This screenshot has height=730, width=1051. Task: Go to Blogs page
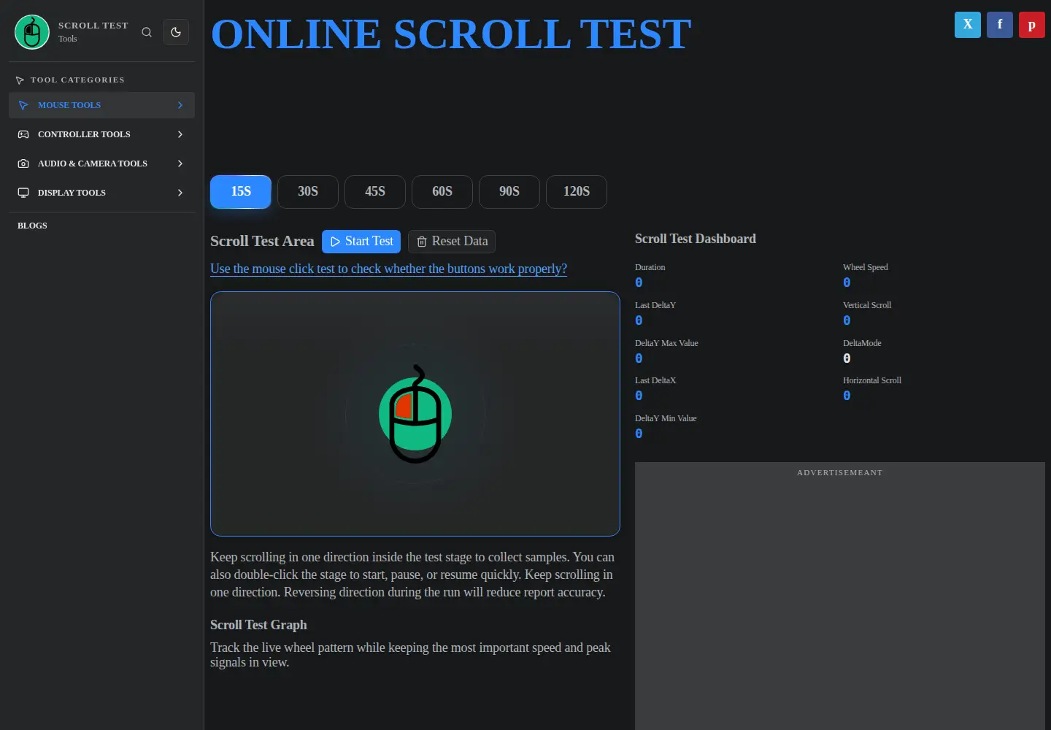coord(32,226)
